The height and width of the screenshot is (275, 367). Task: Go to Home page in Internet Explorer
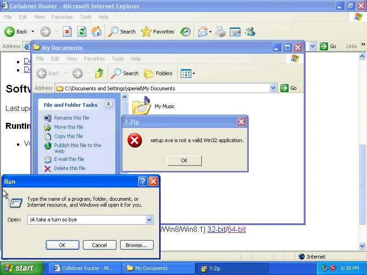click(x=96, y=32)
